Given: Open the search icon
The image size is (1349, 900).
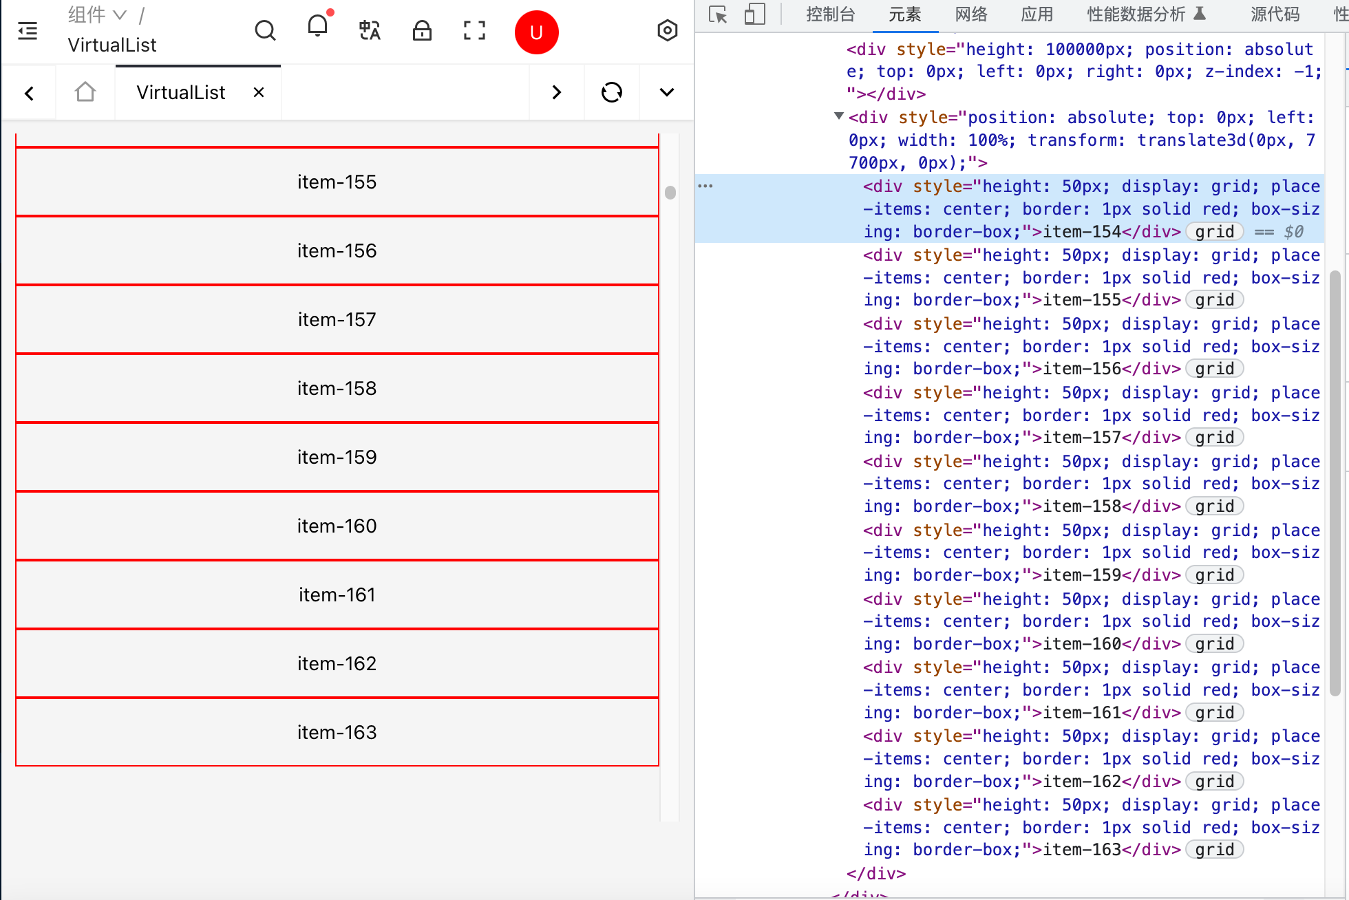Looking at the screenshot, I should pyautogui.click(x=265, y=31).
